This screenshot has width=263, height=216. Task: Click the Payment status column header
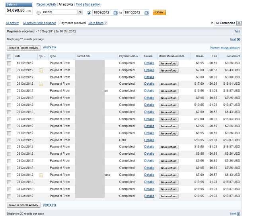click(128, 56)
